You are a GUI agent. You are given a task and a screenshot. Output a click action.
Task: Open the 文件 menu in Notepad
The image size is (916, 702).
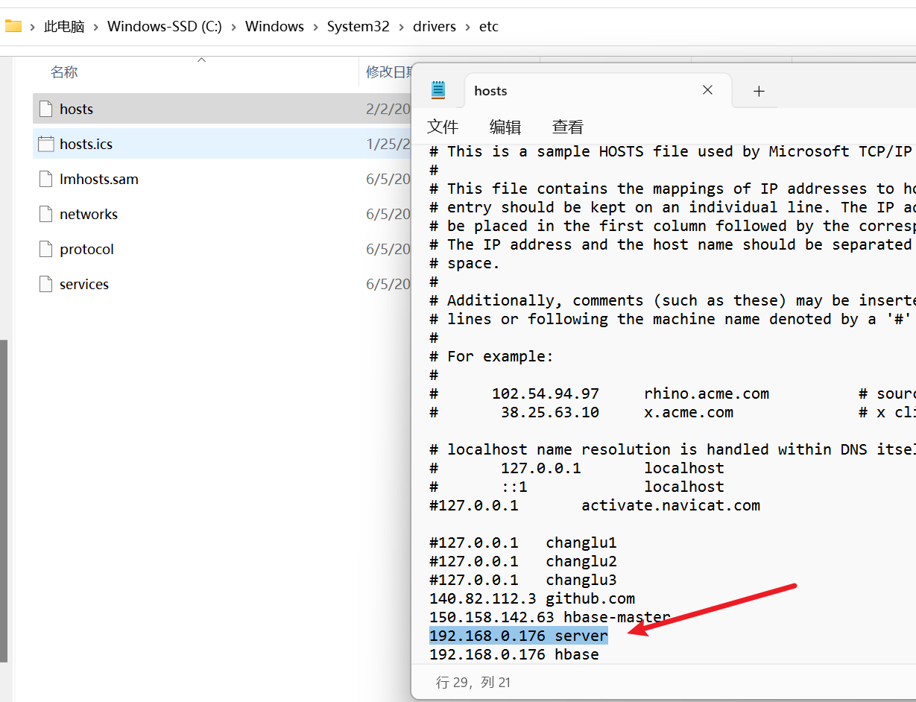click(443, 127)
